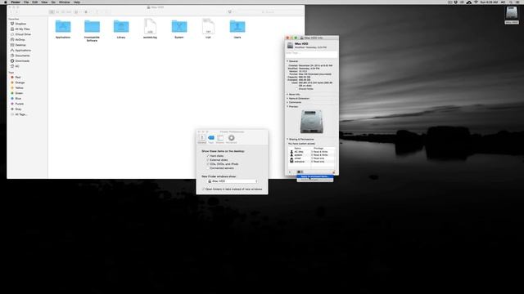Toggle External disks checkbox
This screenshot has height=294, width=524.
[207, 160]
